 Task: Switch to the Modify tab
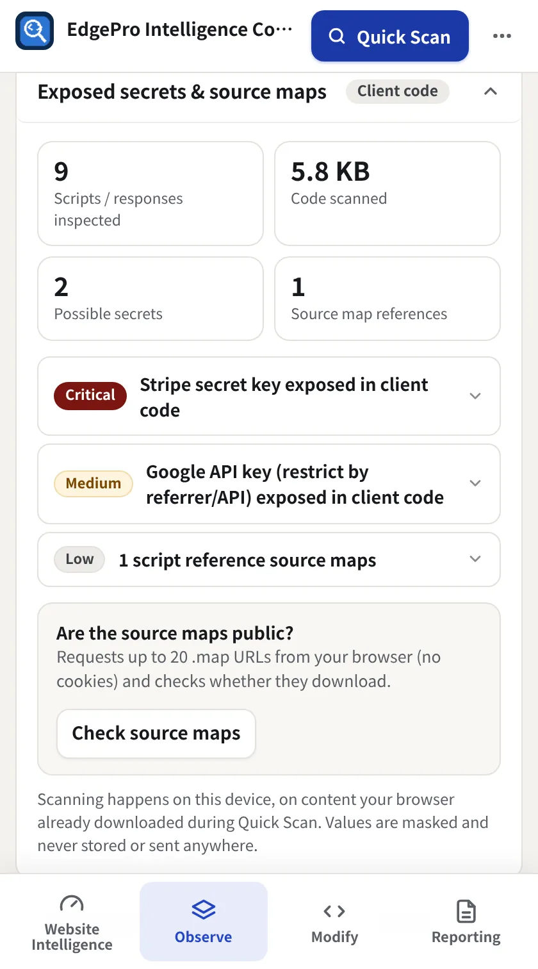pos(334,922)
